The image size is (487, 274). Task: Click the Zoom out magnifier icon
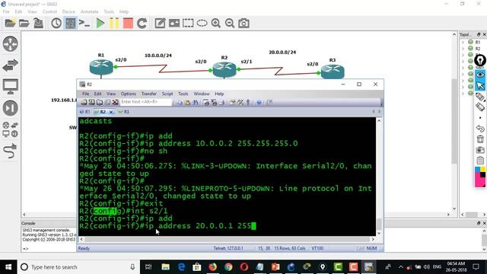[x=230, y=24]
